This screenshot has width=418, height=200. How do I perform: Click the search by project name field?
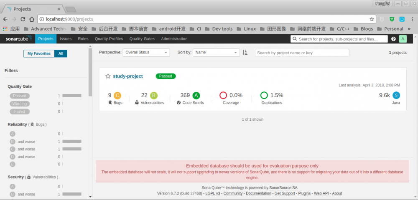tap(302, 53)
